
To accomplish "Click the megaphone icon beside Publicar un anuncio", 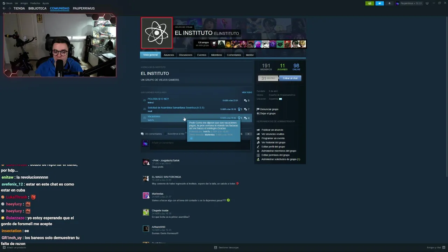I will [x=258, y=130].
